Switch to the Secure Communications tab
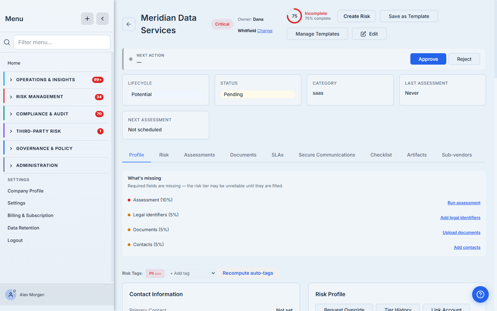Viewport: 497px width, 311px height. point(327,155)
